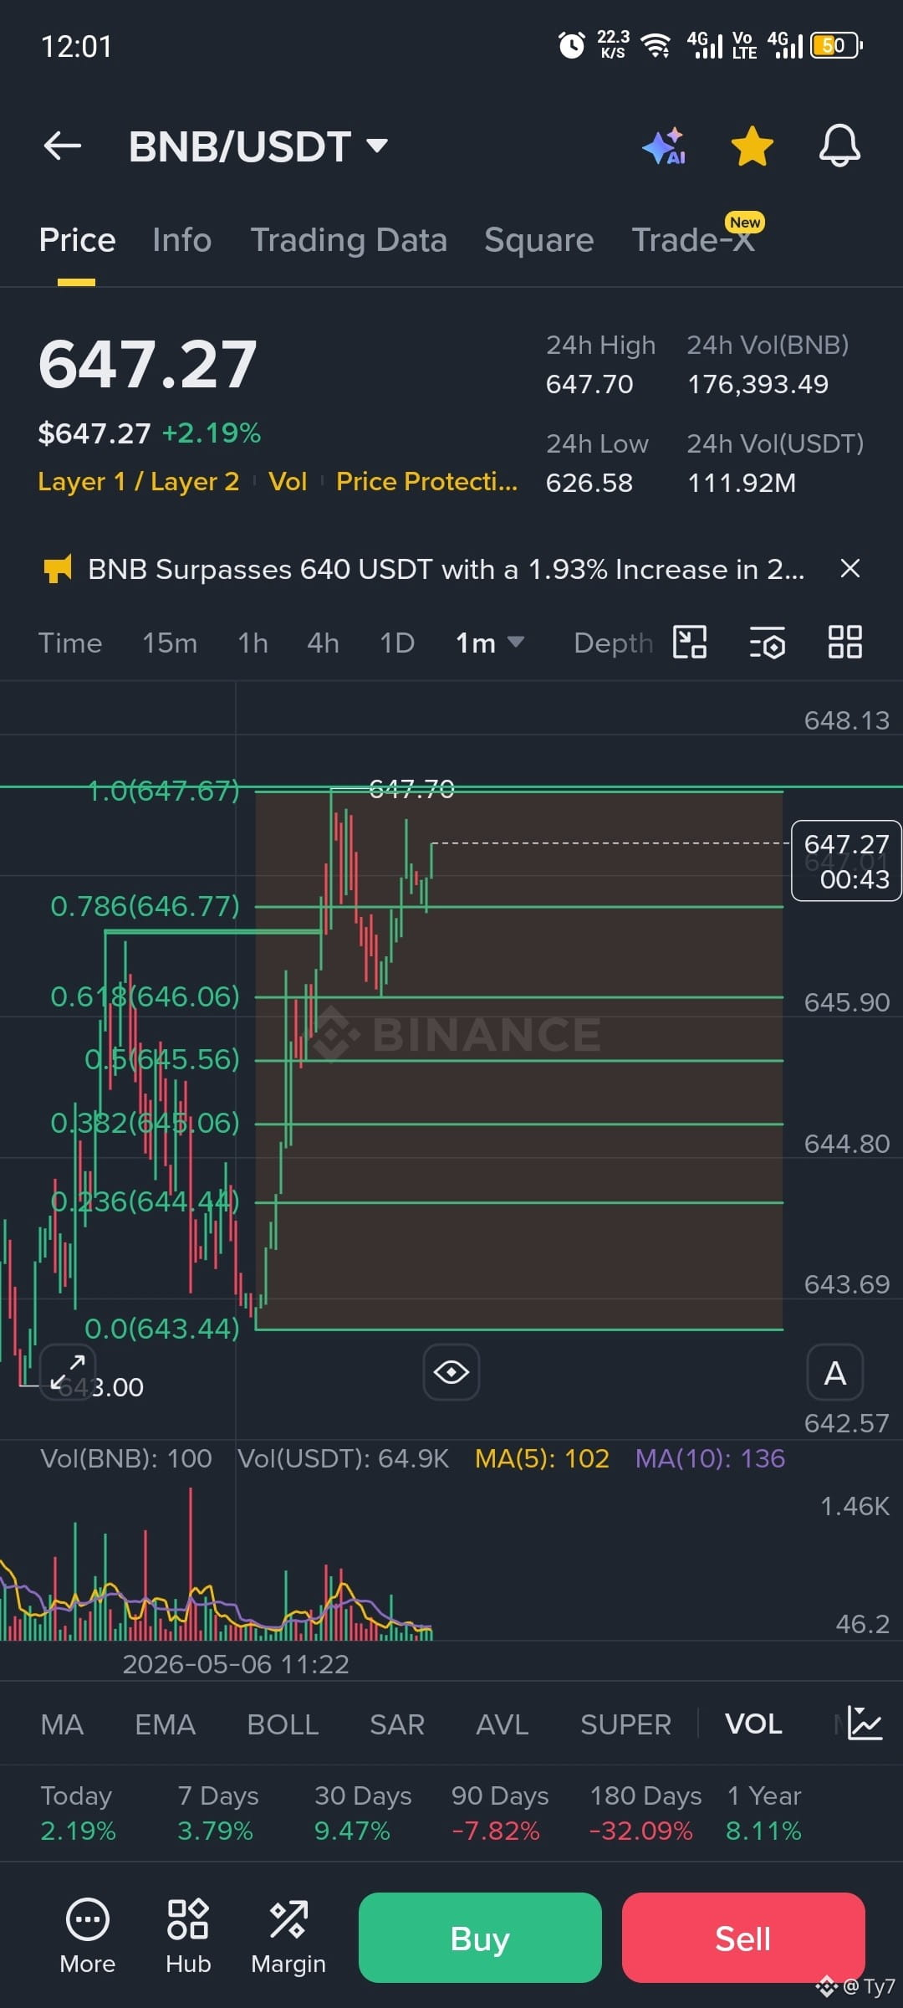Switch to the Info tab
Screen dimensions: 903x2008
(182, 240)
